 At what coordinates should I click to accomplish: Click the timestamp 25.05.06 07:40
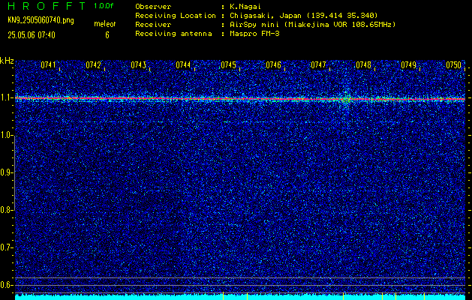click(x=32, y=35)
